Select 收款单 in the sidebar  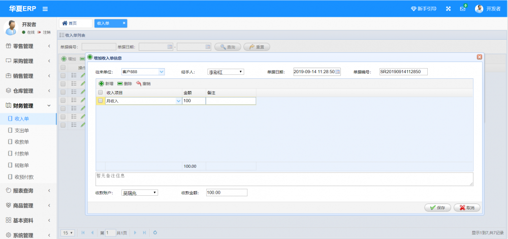point(28,142)
